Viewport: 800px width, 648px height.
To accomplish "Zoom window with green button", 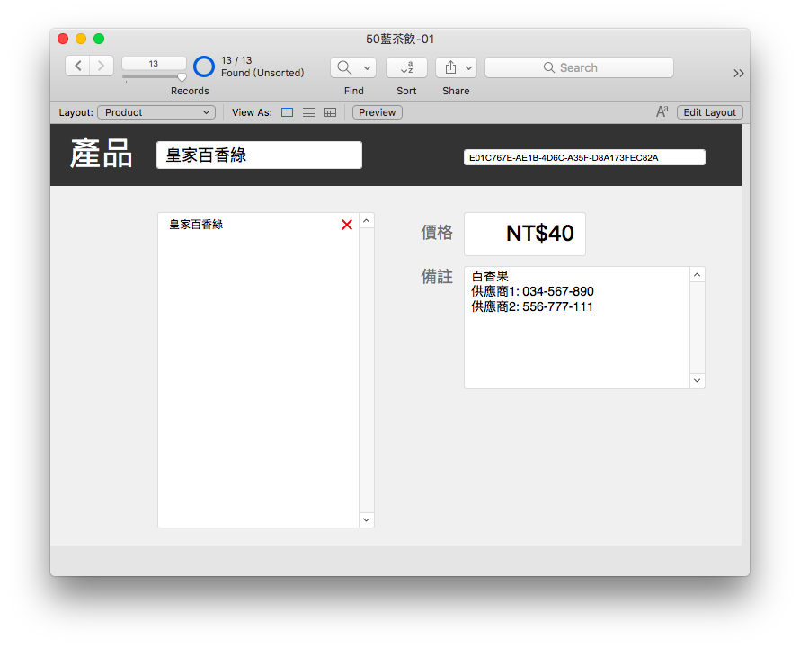I will coord(99,39).
